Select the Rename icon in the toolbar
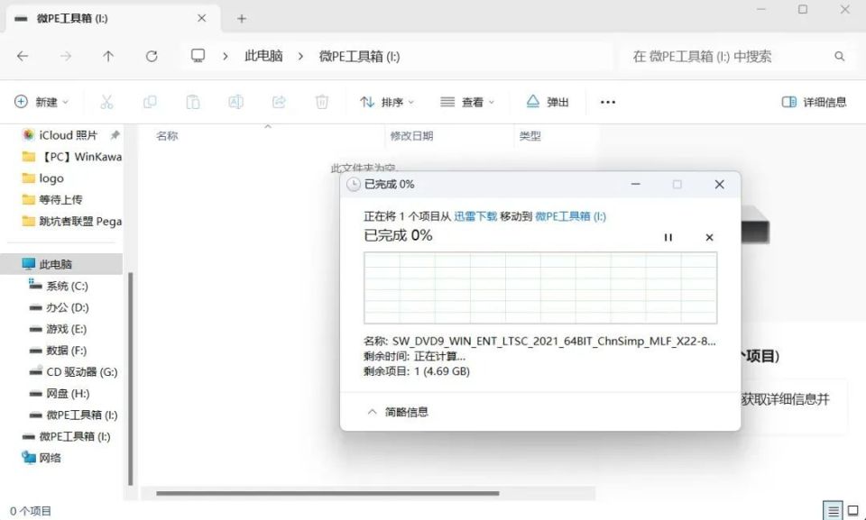This screenshot has height=520, width=866. tap(235, 102)
